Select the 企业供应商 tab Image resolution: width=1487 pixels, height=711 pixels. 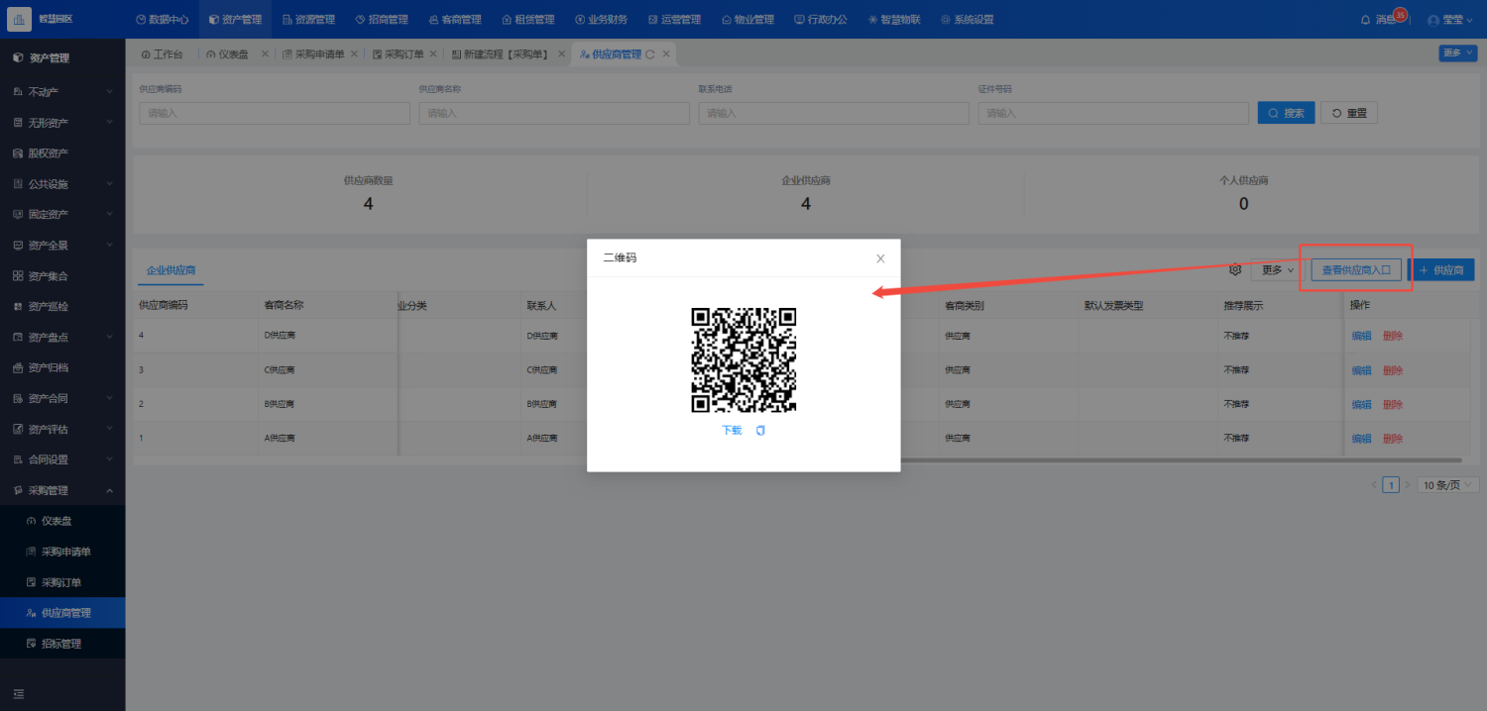pyautogui.click(x=172, y=270)
